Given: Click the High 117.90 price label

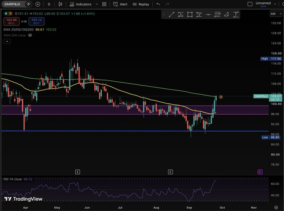Looking at the screenshot, I should pos(271,58).
